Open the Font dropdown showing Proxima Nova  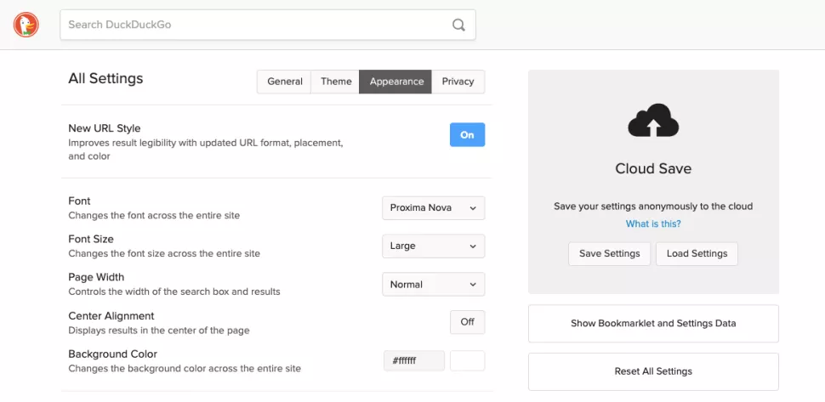433,207
